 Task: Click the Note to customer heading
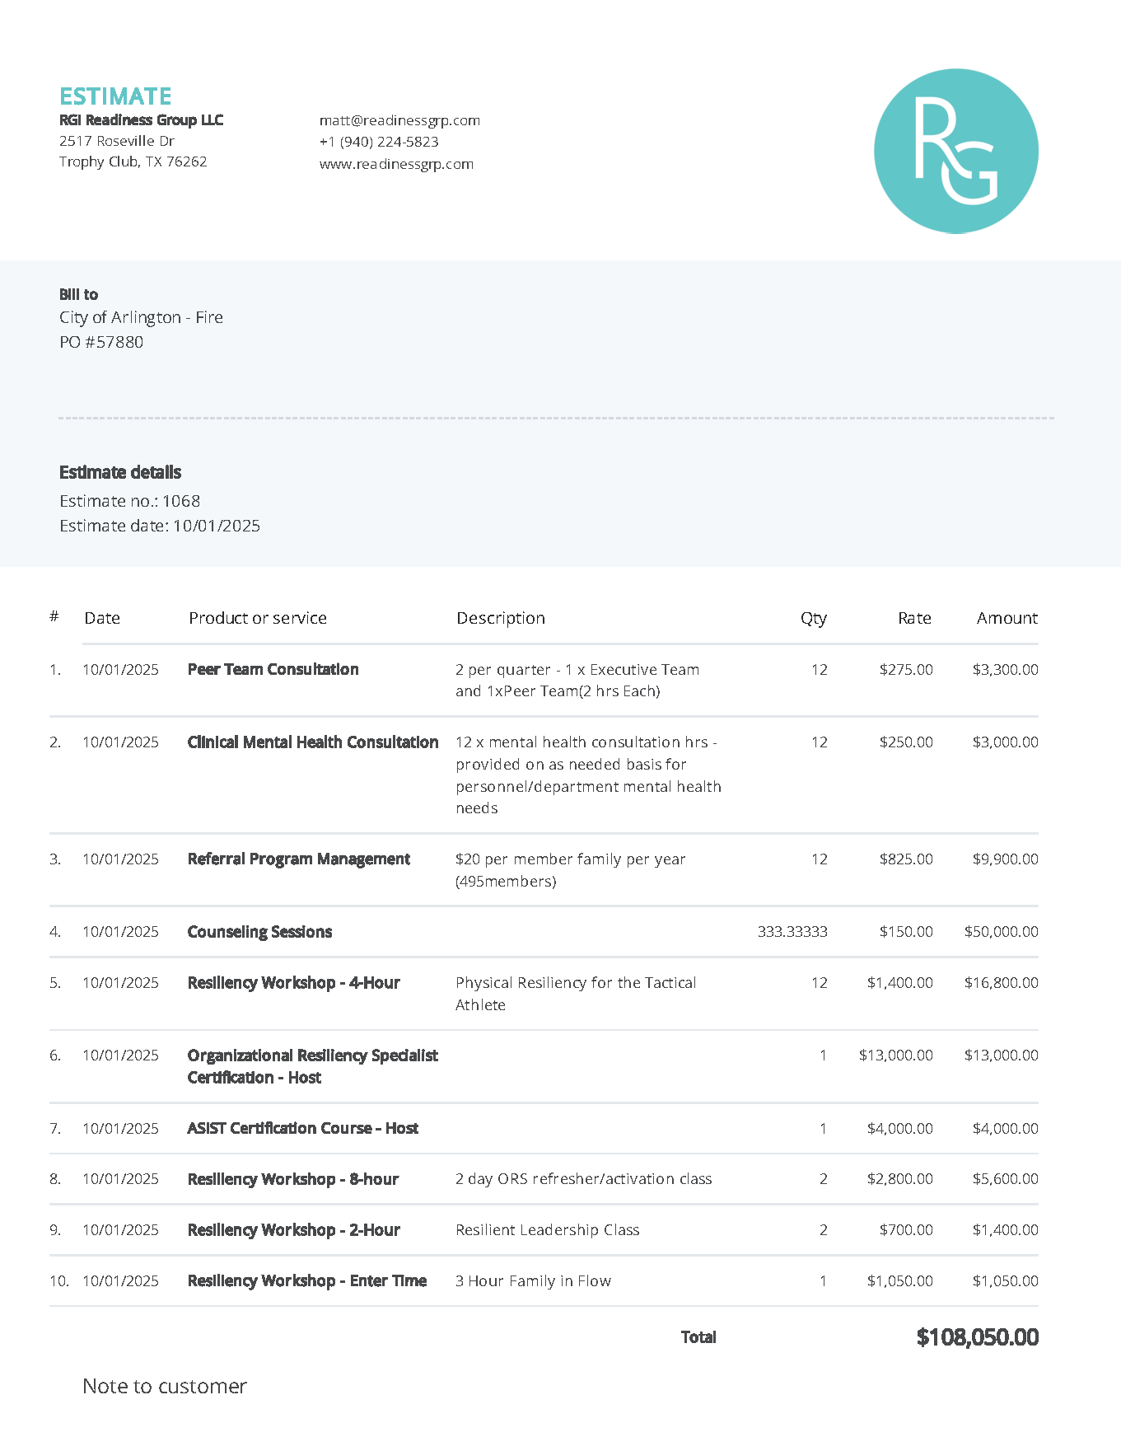pos(165,1386)
